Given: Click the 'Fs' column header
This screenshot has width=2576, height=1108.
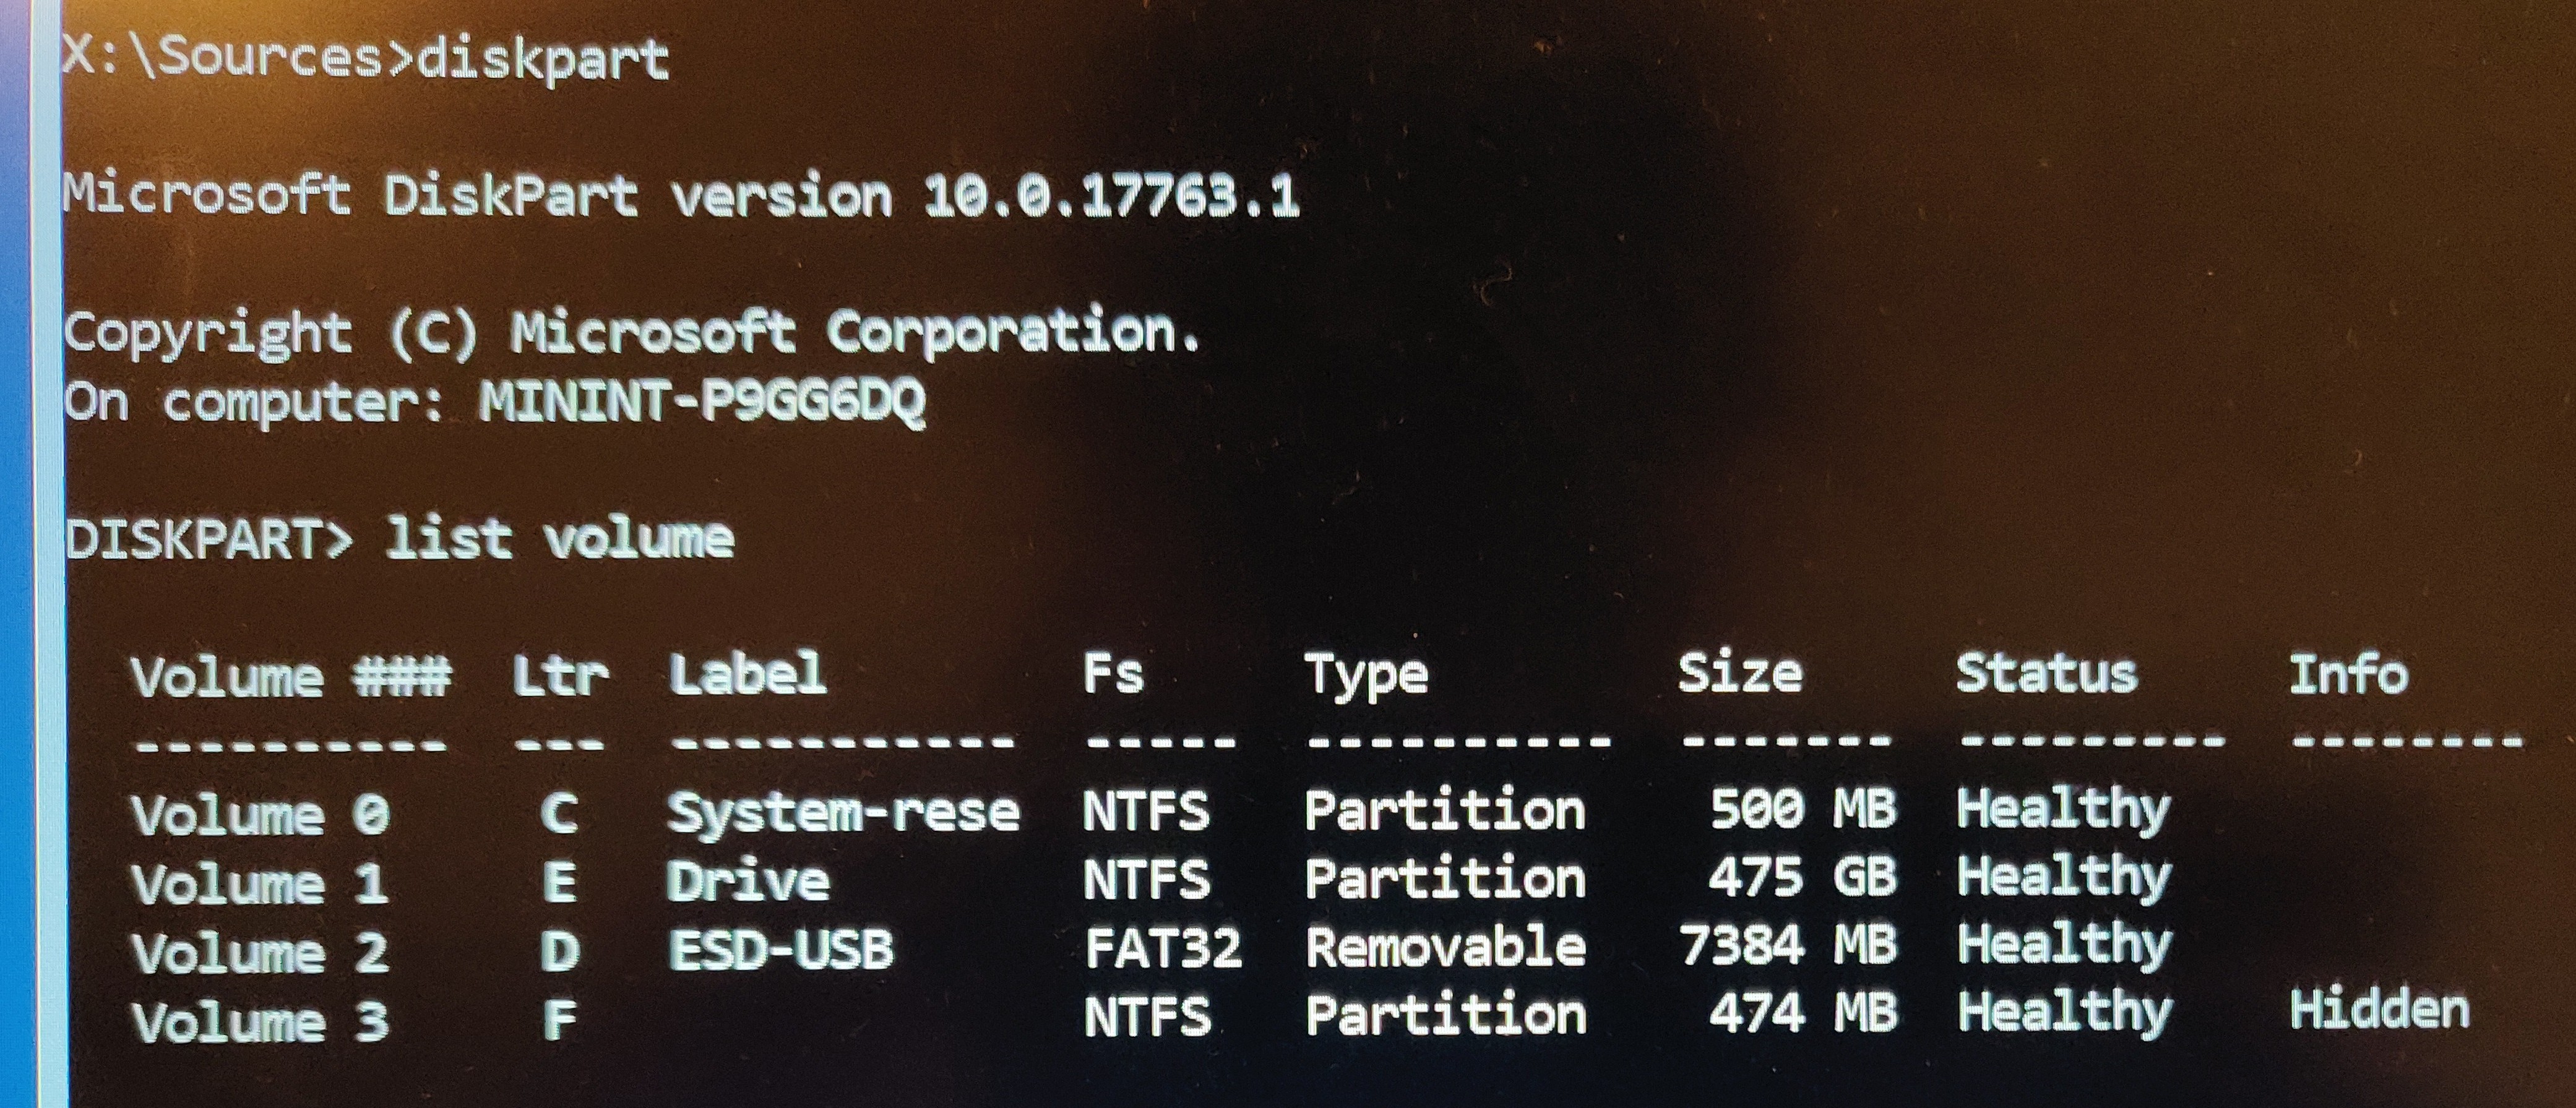Looking at the screenshot, I should click(x=1113, y=674).
